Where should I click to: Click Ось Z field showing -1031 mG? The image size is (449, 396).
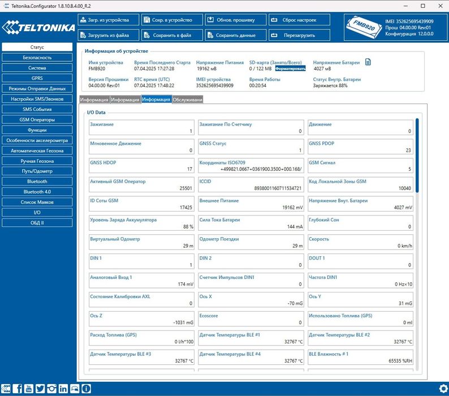click(x=141, y=319)
